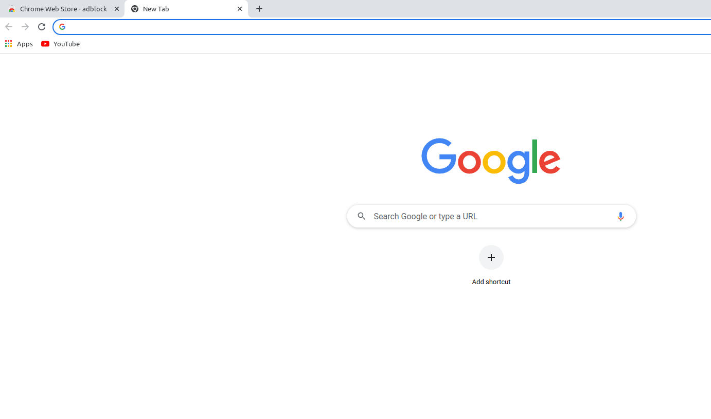
Task: Click the Apps grid icon in bookmarks bar
Action: [x=8, y=44]
